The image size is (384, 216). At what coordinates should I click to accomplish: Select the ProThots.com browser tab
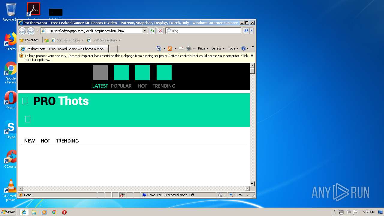click(x=64, y=49)
